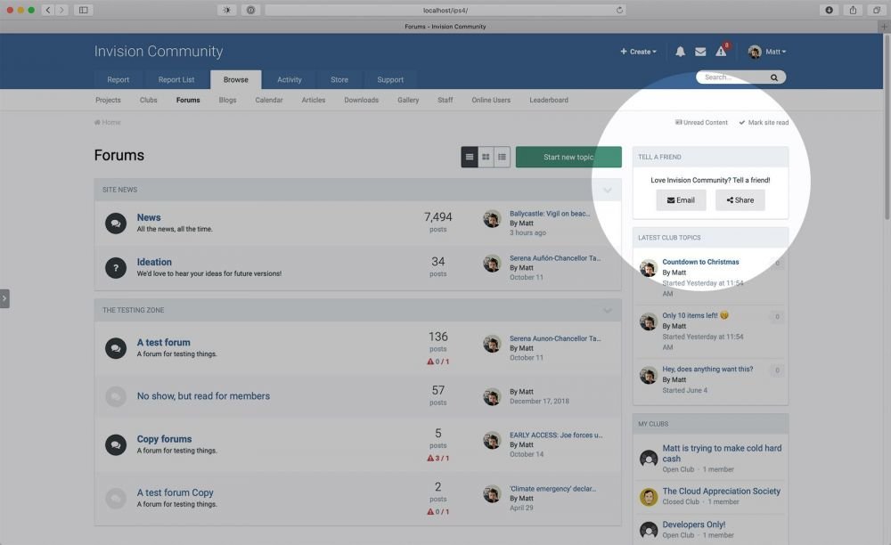Click the Email button in Tell a Friend
Image resolution: width=891 pixels, height=545 pixels.
[681, 200]
